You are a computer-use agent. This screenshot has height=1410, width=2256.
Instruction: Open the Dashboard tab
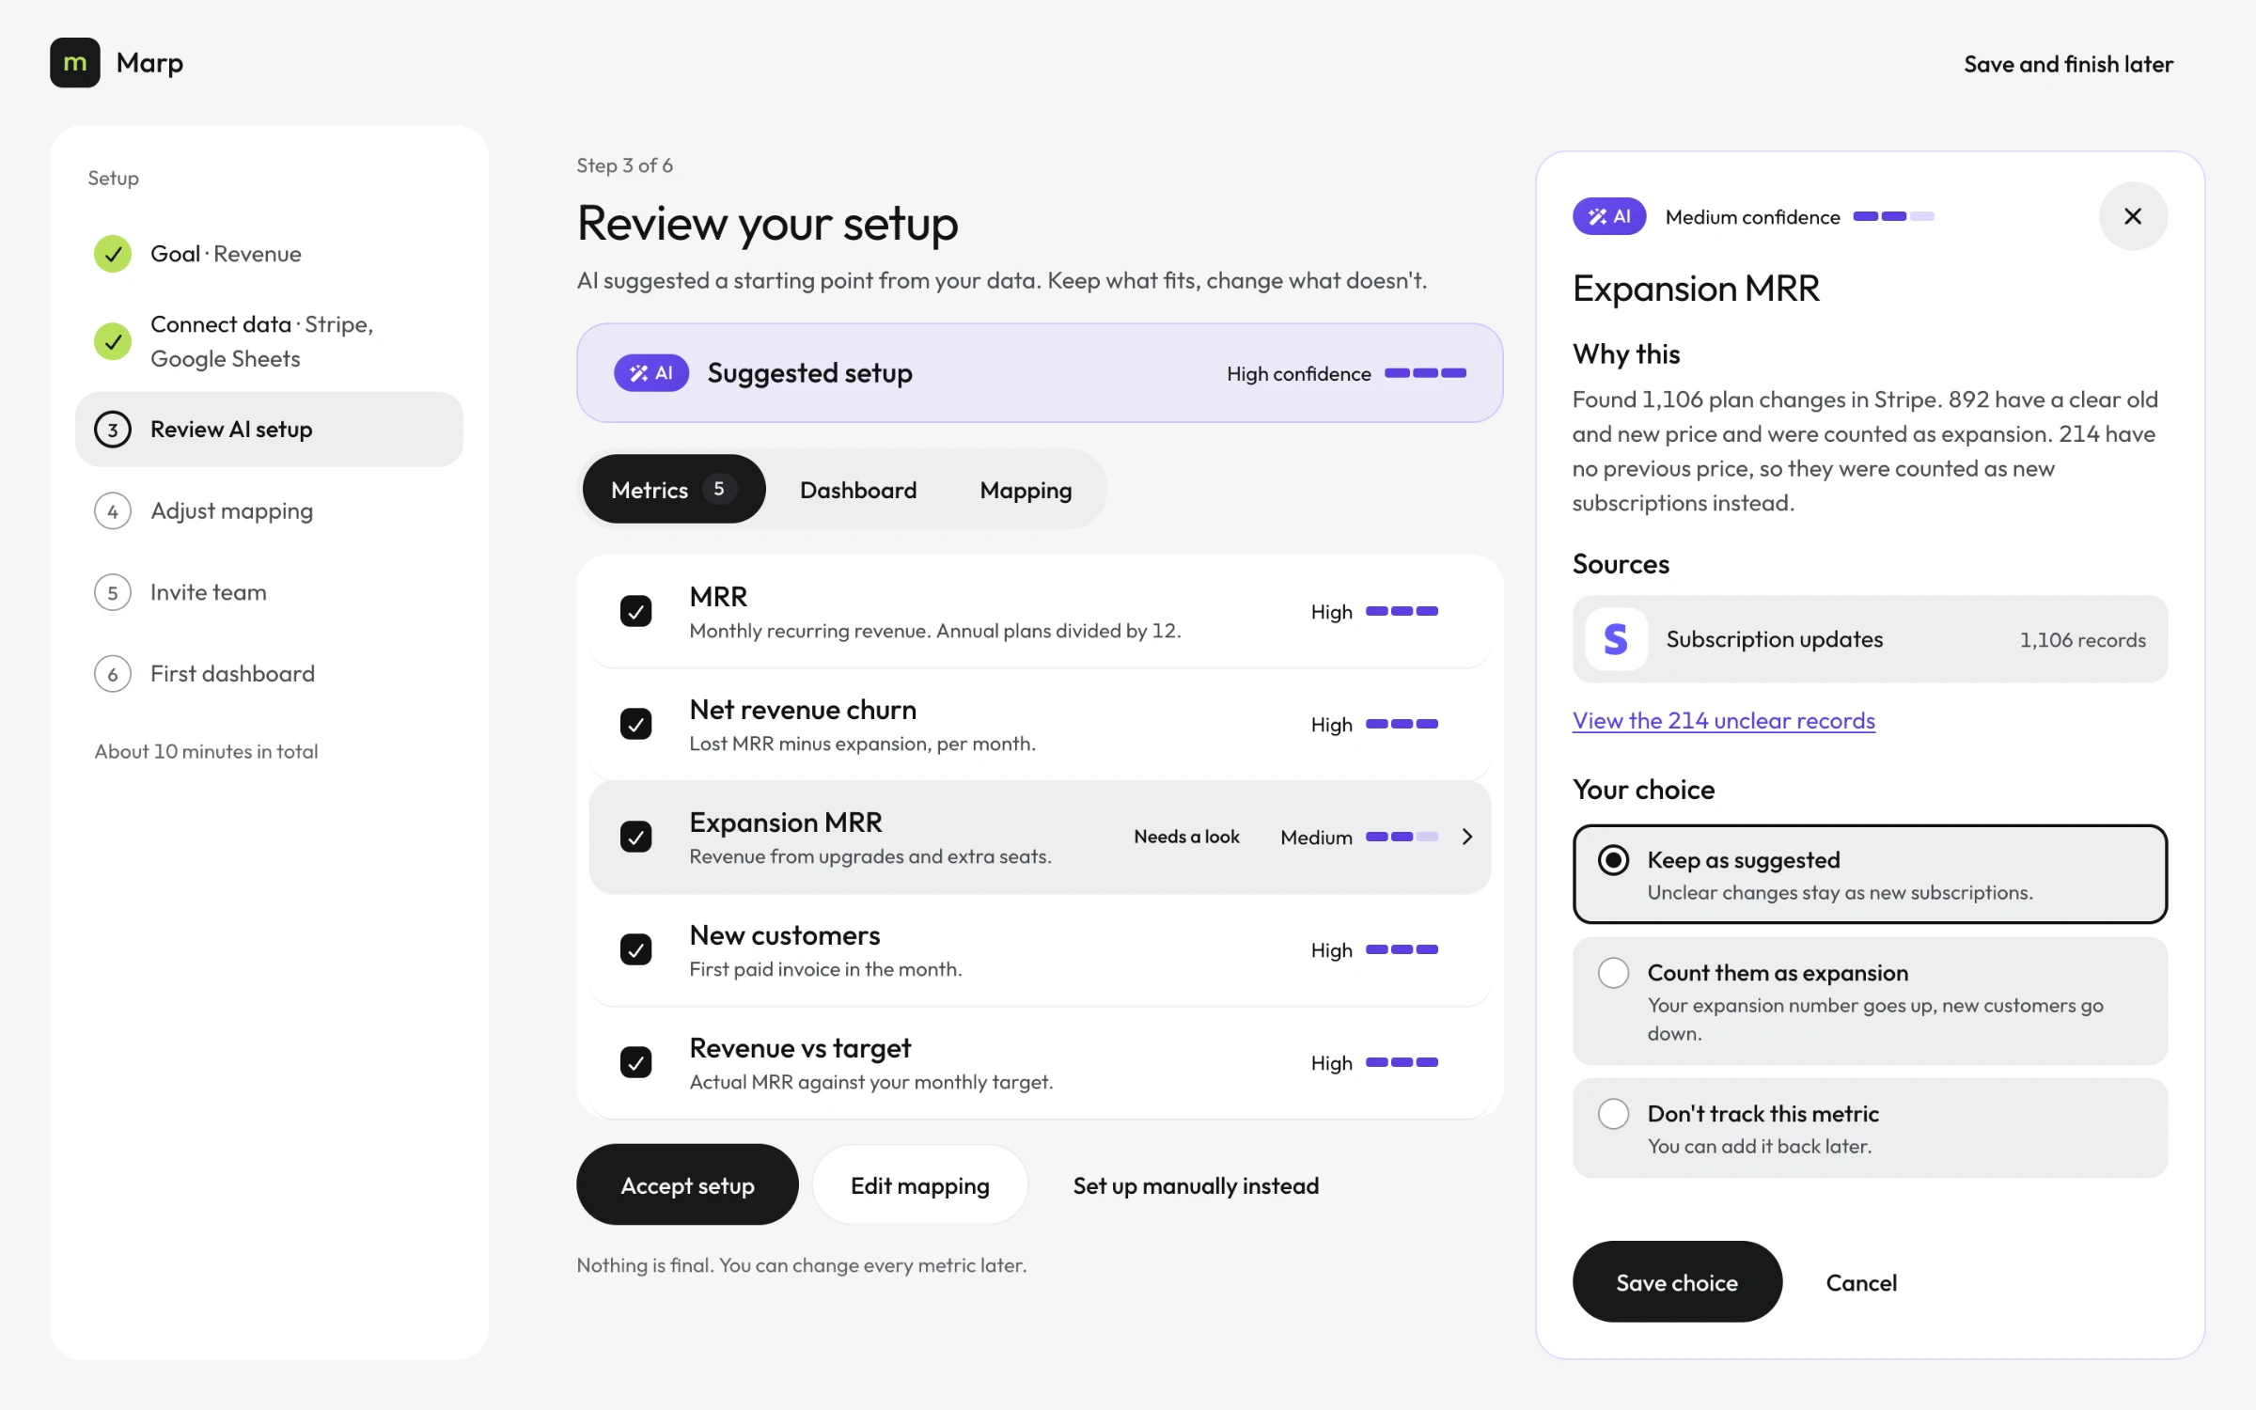click(858, 490)
